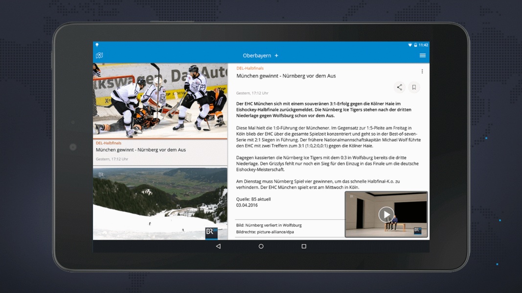
Task: Click the article headline in detail pane
Action: coord(286,76)
